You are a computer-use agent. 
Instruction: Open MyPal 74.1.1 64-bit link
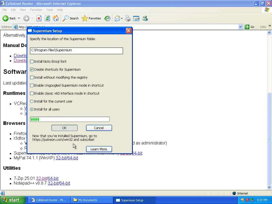point(73,158)
